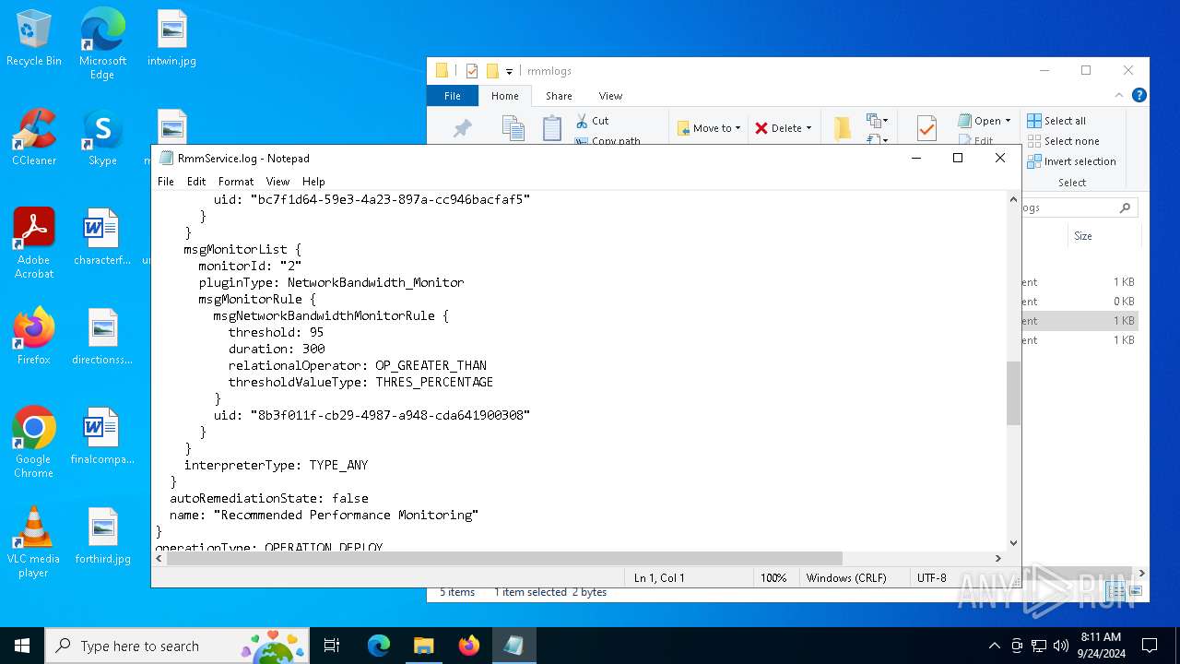1180x664 pixels.
Task: Switch to Explorer View tab
Action: pyautogui.click(x=610, y=96)
